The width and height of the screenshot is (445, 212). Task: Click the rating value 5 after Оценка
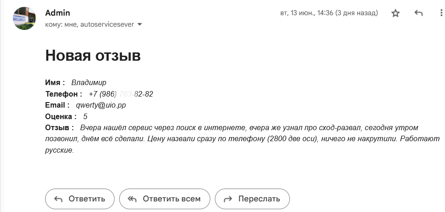pyautogui.click(x=85, y=116)
